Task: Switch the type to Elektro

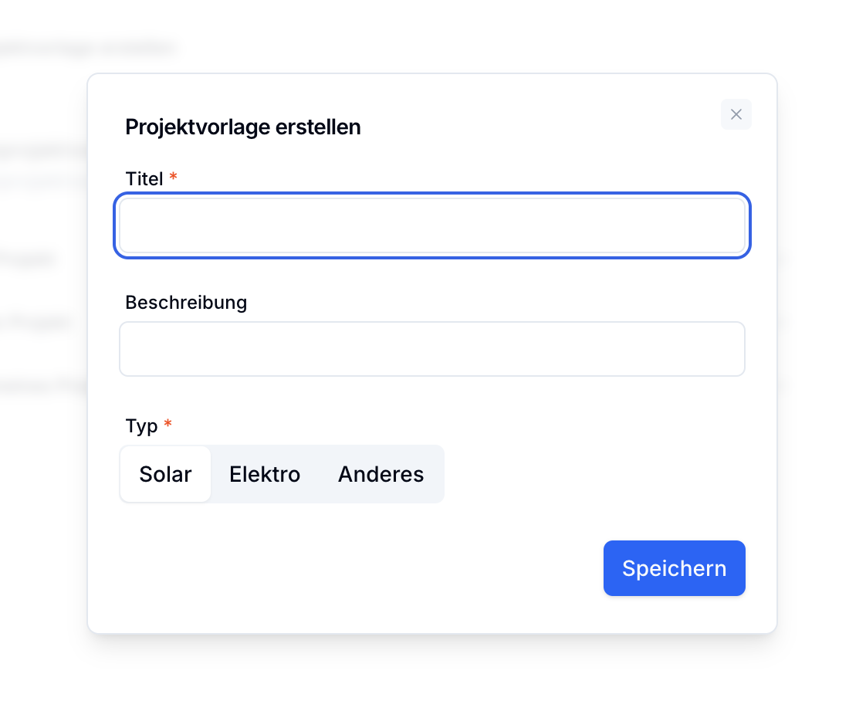Action: pos(265,474)
